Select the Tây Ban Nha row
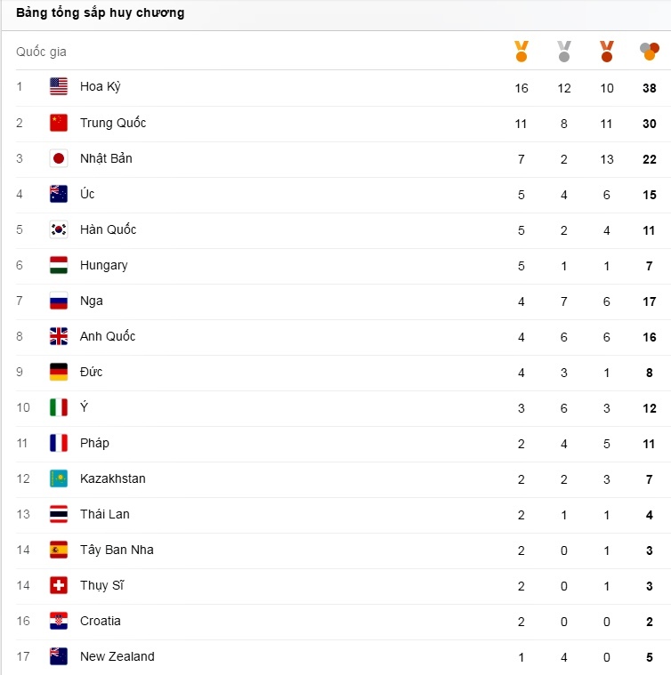 point(117,550)
